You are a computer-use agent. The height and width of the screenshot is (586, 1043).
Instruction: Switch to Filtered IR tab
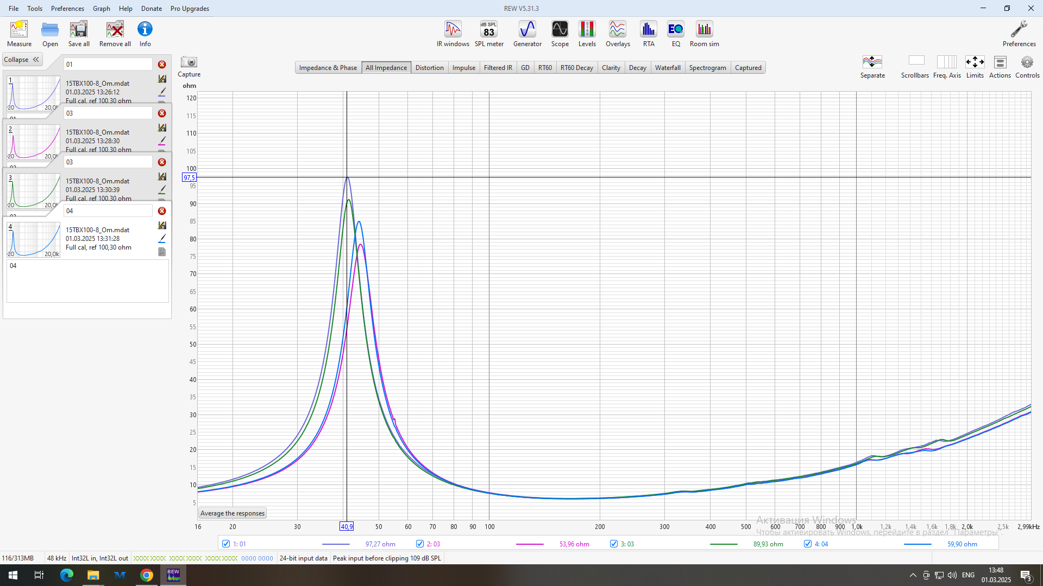click(498, 68)
